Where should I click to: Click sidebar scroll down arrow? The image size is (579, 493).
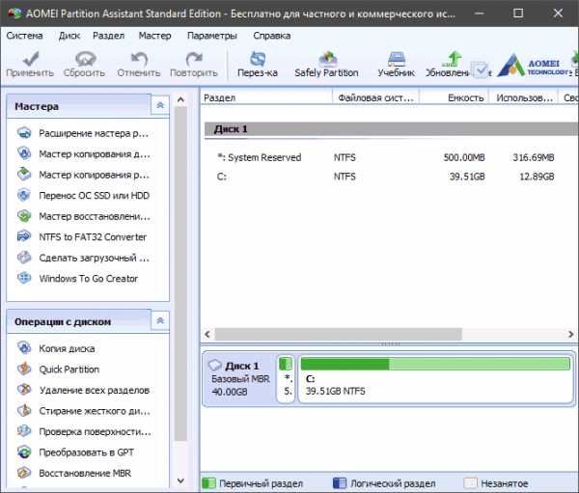(180, 480)
